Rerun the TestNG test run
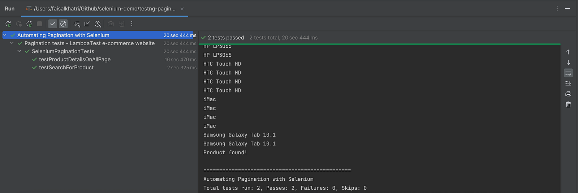Viewport: 578px width, 193px height. [x=8, y=24]
